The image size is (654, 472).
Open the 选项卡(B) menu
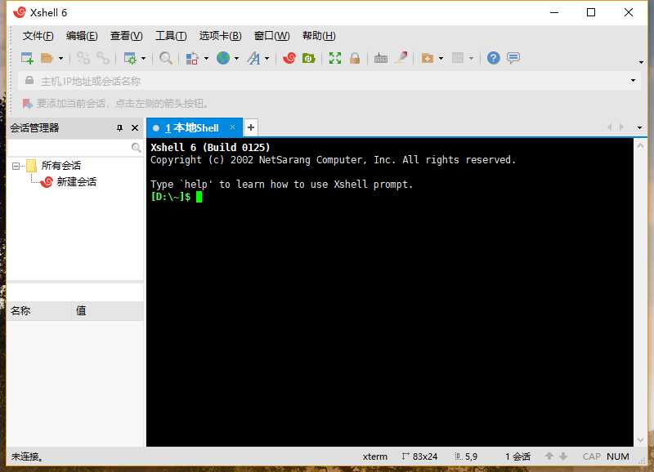(x=220, y=36)
